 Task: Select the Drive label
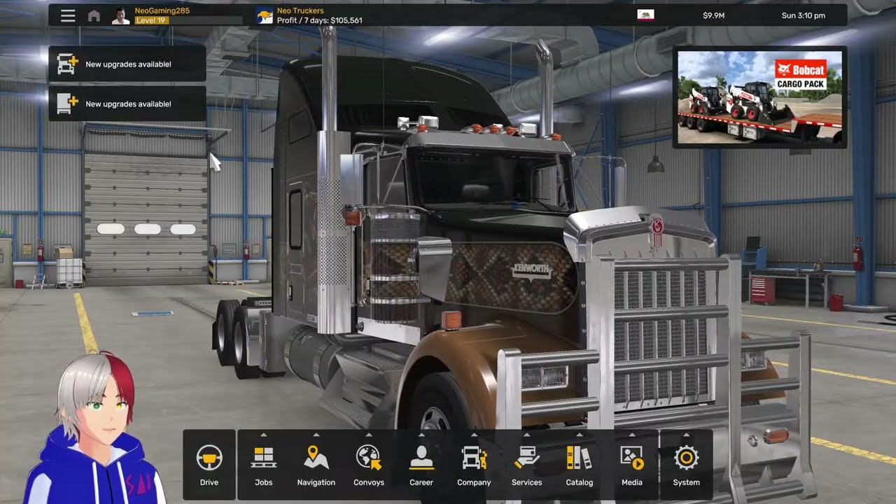click(209, 482)
